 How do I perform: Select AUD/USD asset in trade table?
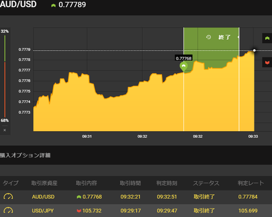pyautogui.click(x=43, y=197)
